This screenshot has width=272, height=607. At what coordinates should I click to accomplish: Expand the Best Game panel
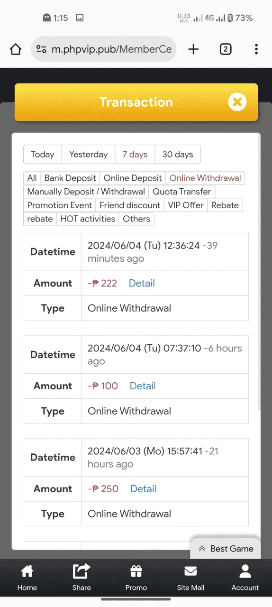coord(226,549)
